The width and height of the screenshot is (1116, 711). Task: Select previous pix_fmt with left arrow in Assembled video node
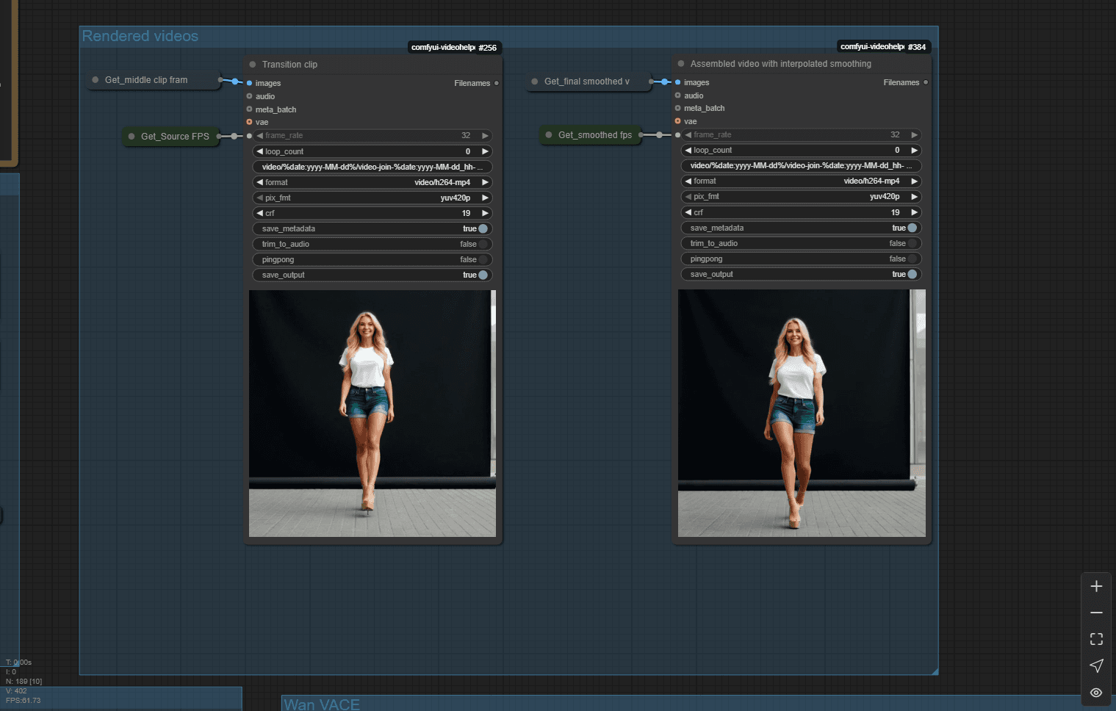point(688,197)
